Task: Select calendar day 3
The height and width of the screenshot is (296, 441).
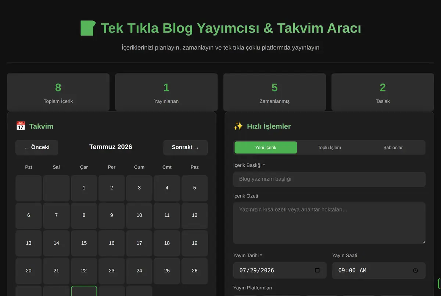Action: [x=139, y=188]
